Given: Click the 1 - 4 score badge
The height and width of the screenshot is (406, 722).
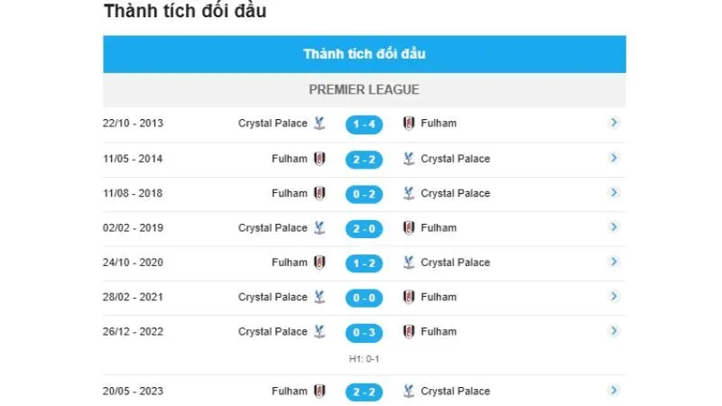Looking at the screenshot, I should click(364, 125).
